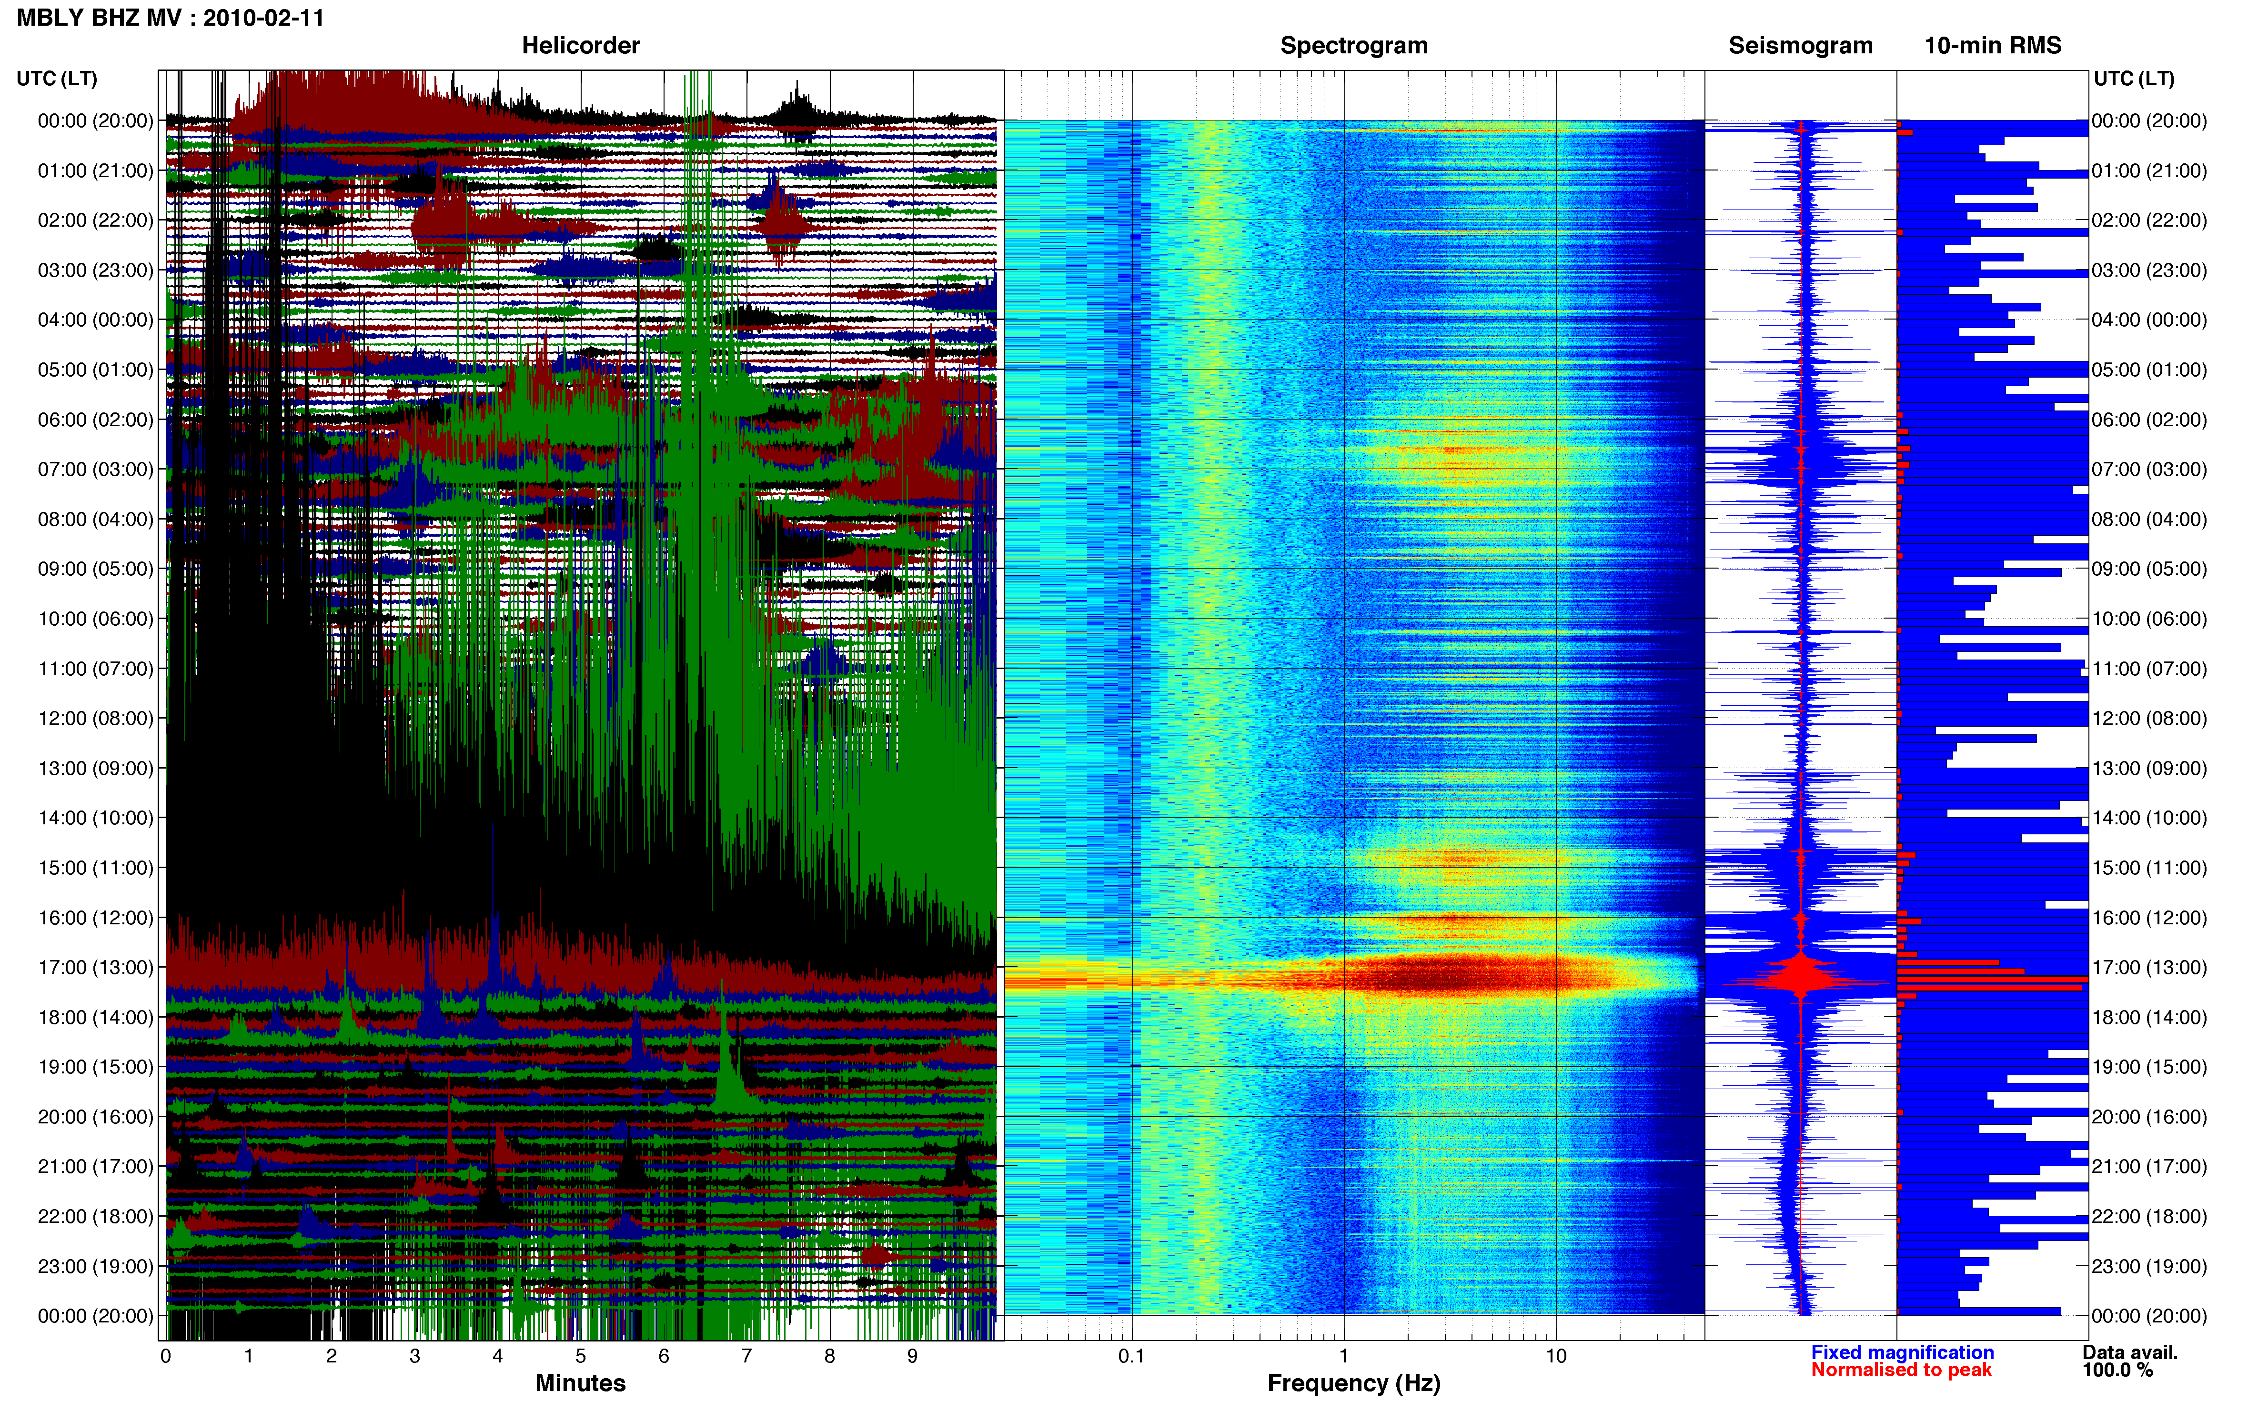The height and width of the screenshot is (1411, 2258).
Task: Click the "100.0 %" data availability value
Action: (2118, 1370)
